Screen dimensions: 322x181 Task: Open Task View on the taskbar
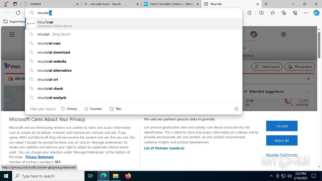91,176
